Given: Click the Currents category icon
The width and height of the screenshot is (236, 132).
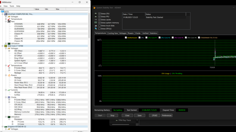Looking at the screenshot, I should point(9,90).
